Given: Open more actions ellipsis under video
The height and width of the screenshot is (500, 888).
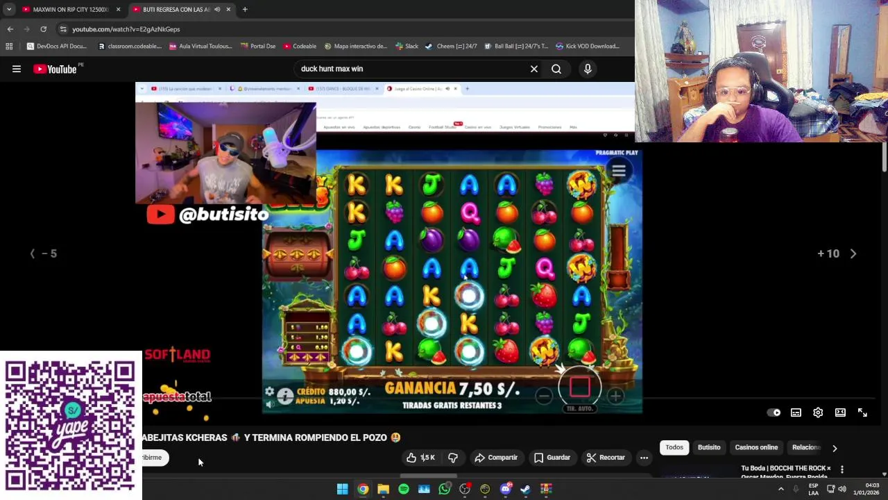Looking at the screenshot, I should (644, 458).
